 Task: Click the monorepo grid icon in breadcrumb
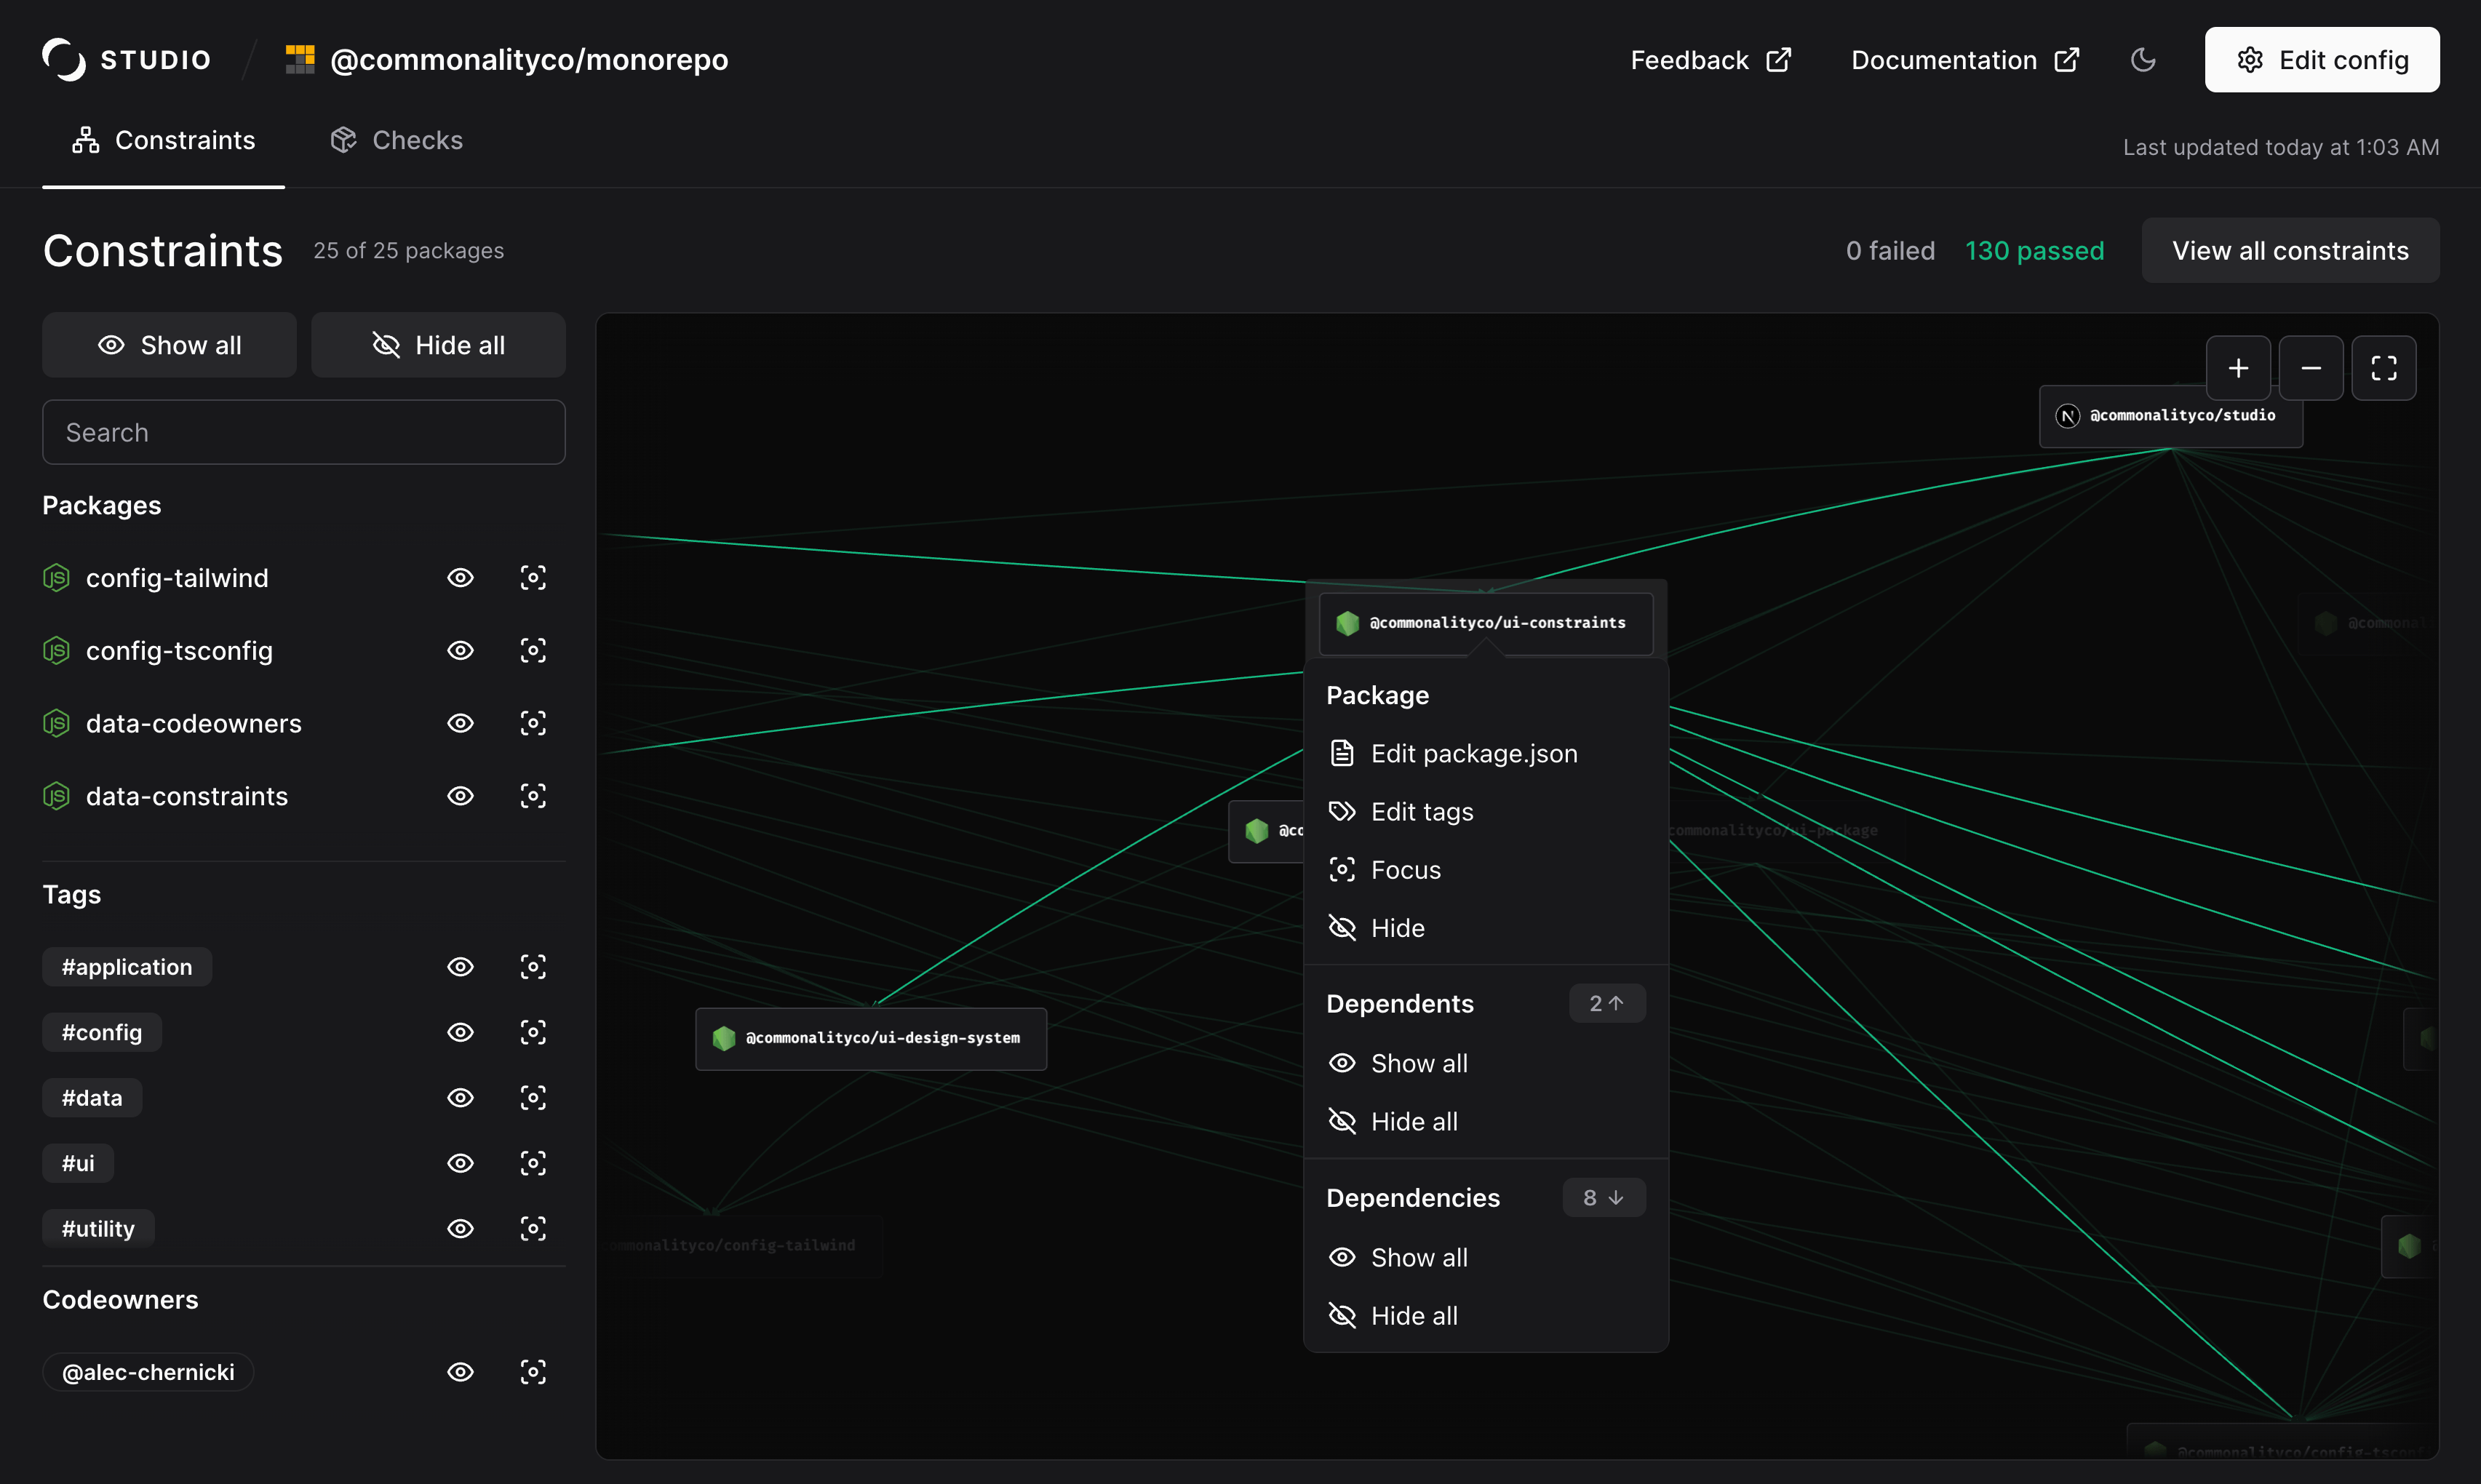click(x=299, y=59)
